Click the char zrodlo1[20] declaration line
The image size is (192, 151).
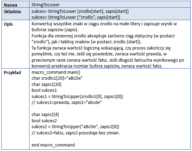[x=57, y=78]
